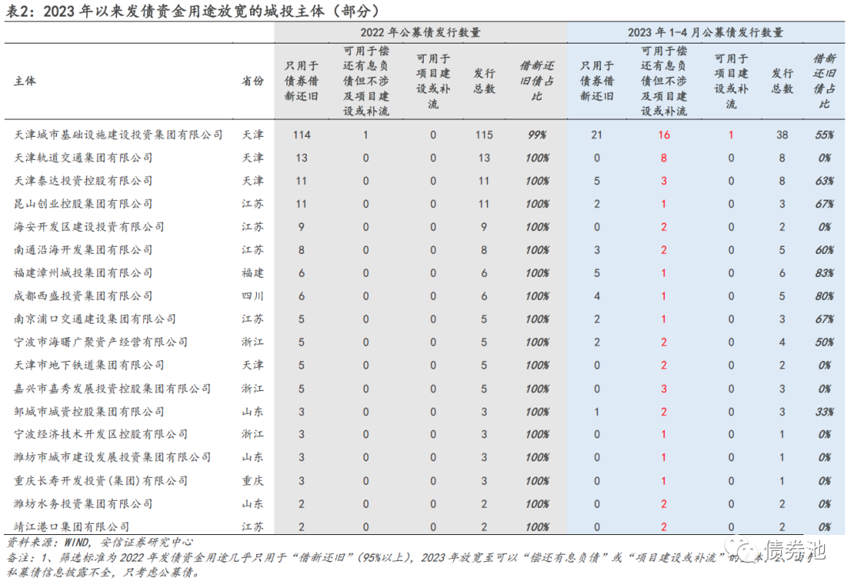Select 南京浦口交通建设集团有限公司 entry
The width and height of the screenshot is (854, 588).
point(95,319)
